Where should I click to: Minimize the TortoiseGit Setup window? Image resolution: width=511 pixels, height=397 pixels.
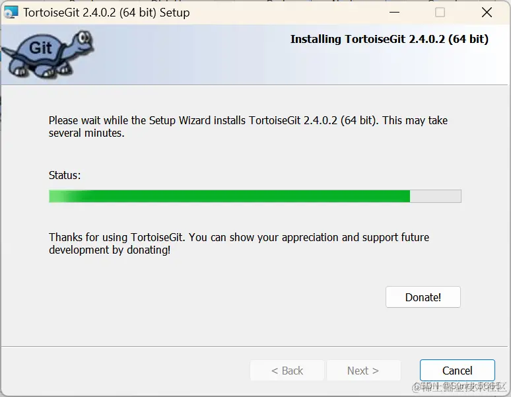point(394,13)
